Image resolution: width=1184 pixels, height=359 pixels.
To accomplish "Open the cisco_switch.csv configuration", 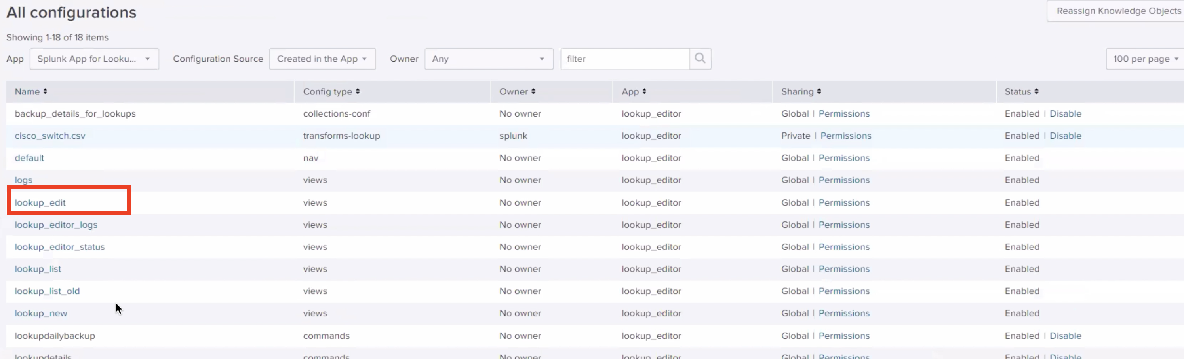I will click(49, 136).
